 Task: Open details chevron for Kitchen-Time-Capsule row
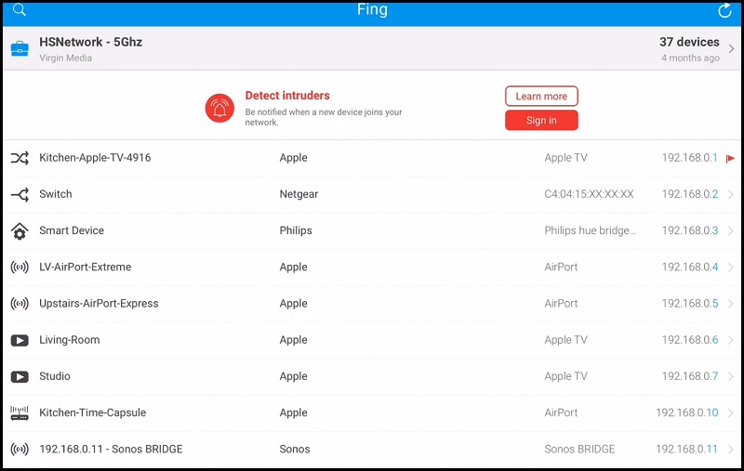click(x=731, y=413)
